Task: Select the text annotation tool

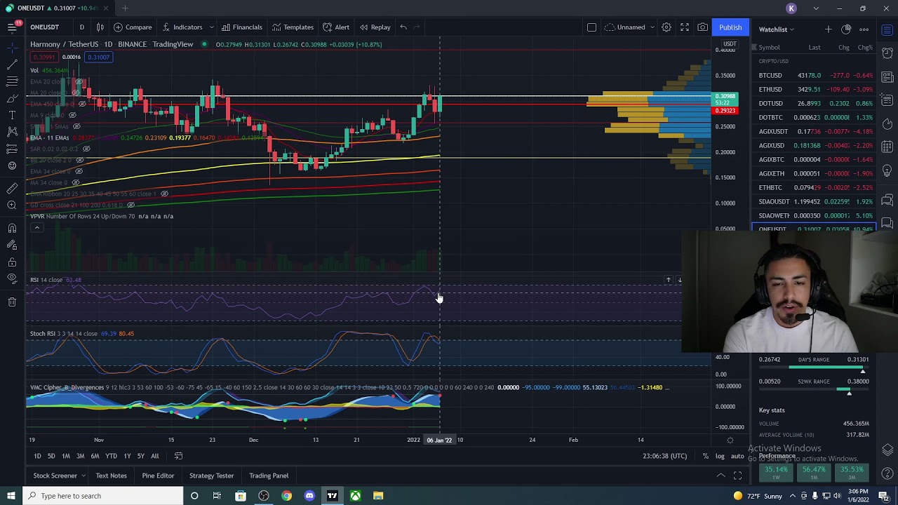Action: coord(12,115)
